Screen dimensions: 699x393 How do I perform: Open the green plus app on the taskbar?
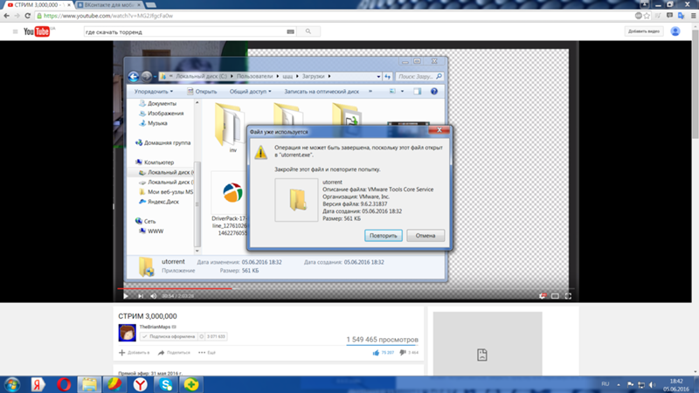coord(191,384)
